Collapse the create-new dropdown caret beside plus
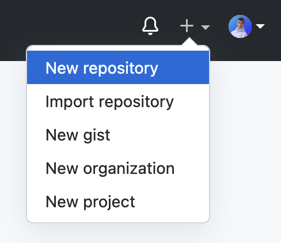The width and height of the screenshot is (281, 243). (x=206, y=27)
